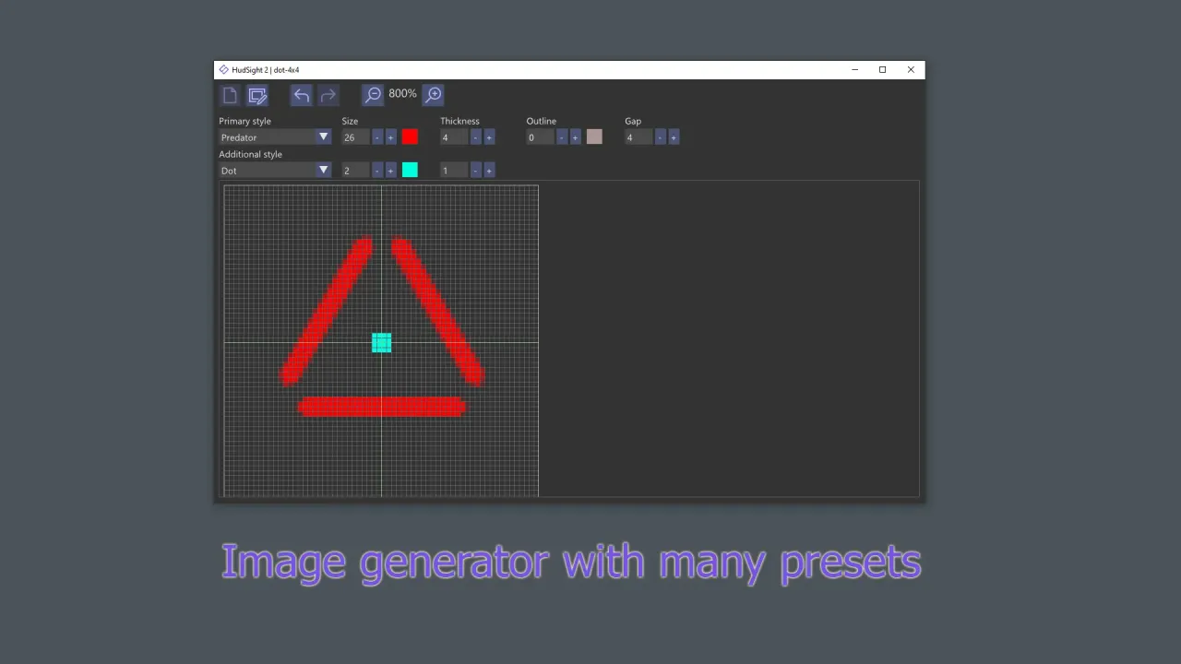The image size is (1181, 664).
Task: Open the Dot additional style dropdown
Action: tap(323, 170)
